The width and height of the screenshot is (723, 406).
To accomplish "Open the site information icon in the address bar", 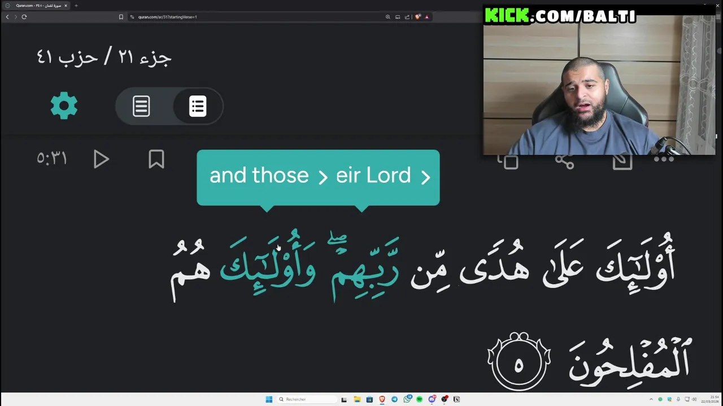I will click(132, 17).
